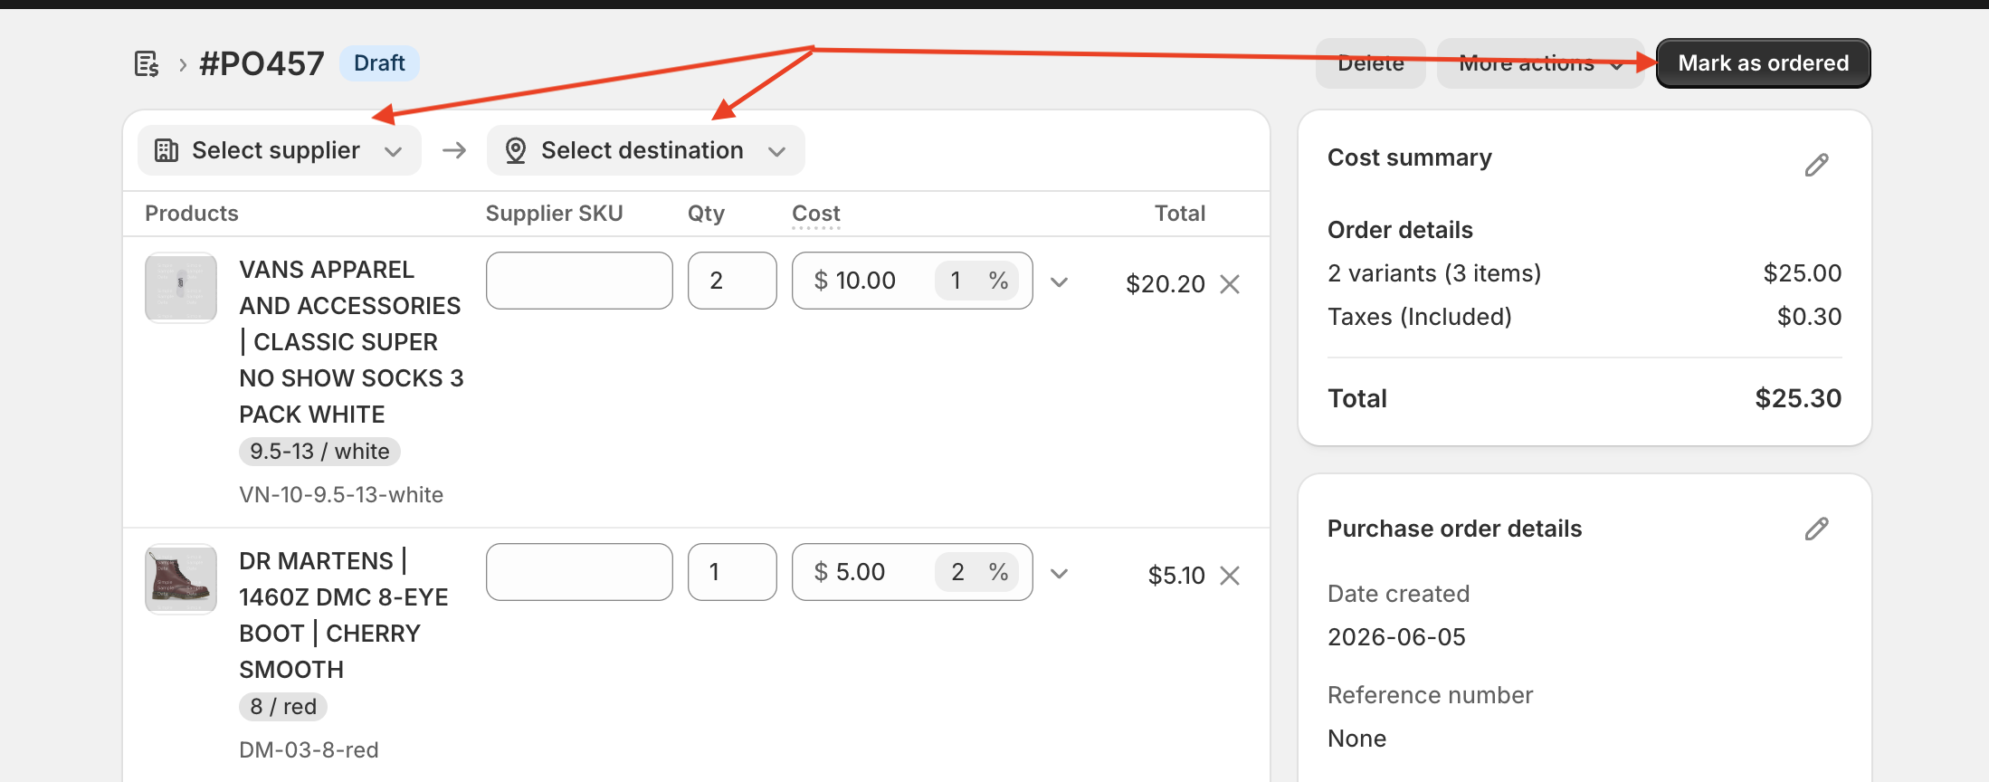Image resolution: width=1989 pixels, height=782 pixels.
Task: Click the Supplier SKU column header
Action: [x=554, y=214]
